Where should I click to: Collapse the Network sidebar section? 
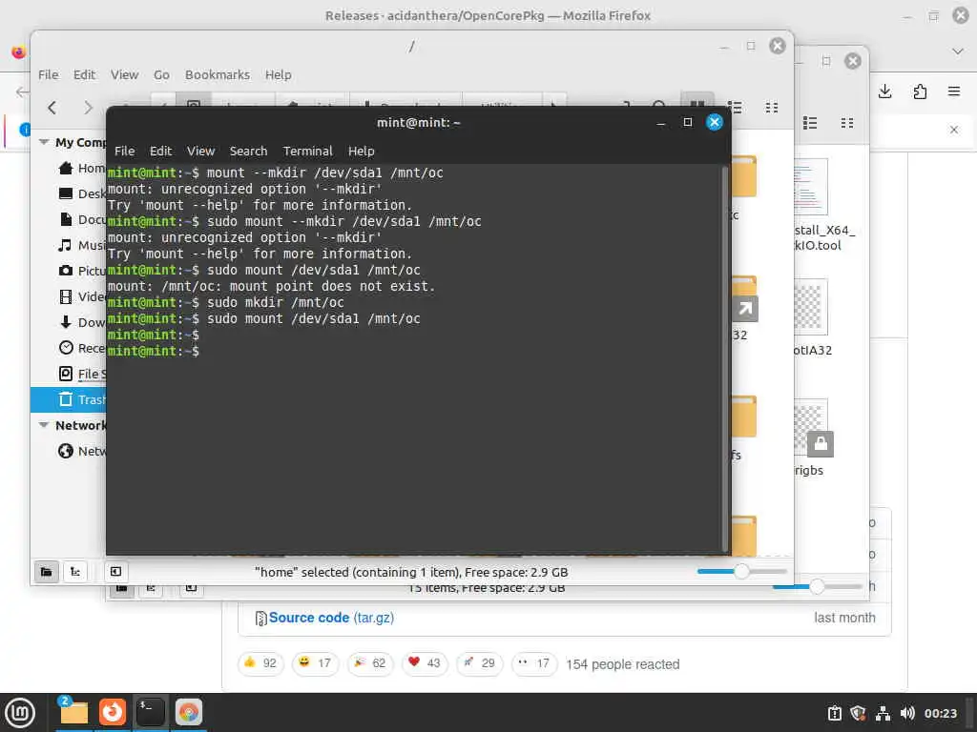tap(44, 425)
